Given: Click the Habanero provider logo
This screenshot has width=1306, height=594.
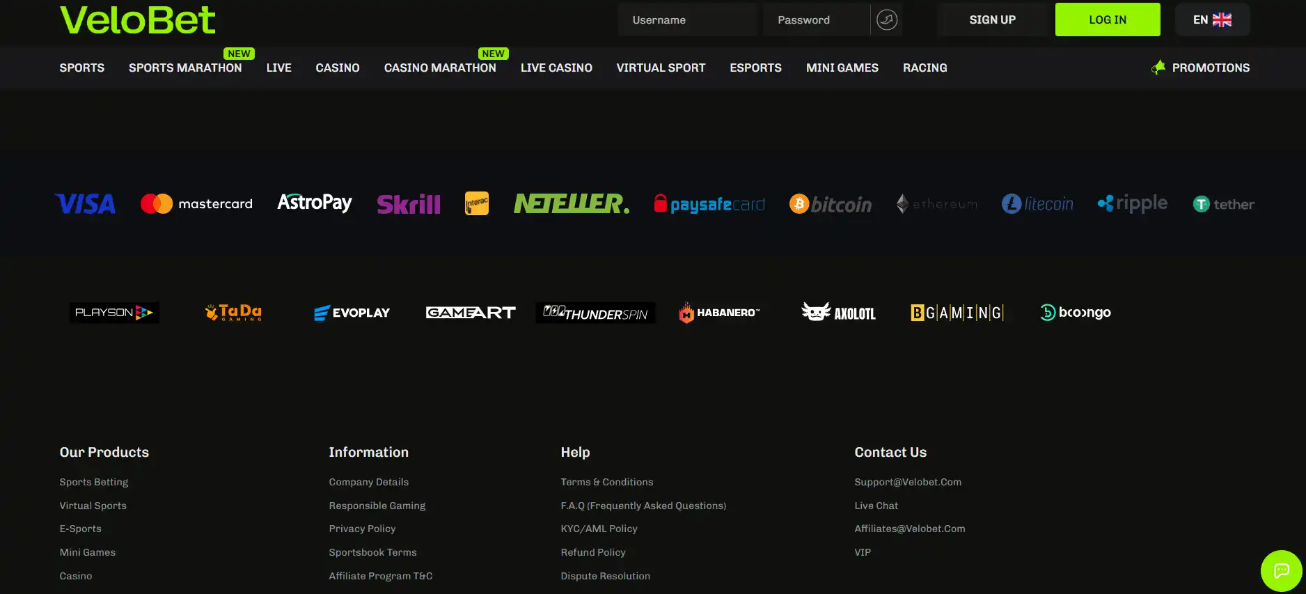Looking at the screenshot, I should pos(719,313).
